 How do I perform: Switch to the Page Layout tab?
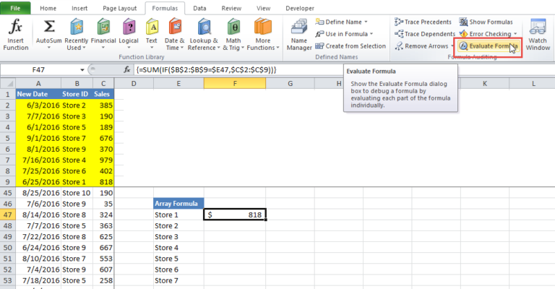[x=119, y=8]
